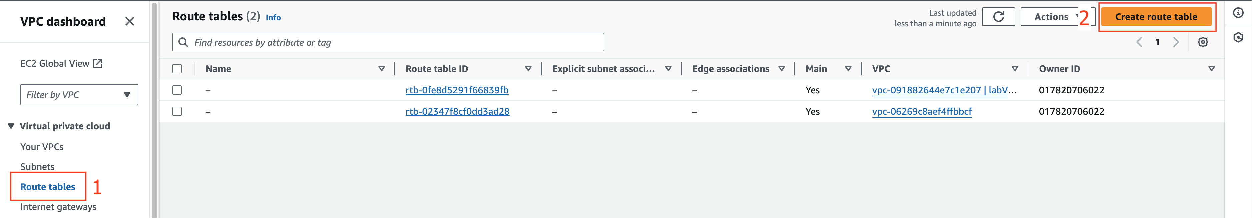
Task: Collapse the Virtual private cloud section
Action: click(11, 126)
